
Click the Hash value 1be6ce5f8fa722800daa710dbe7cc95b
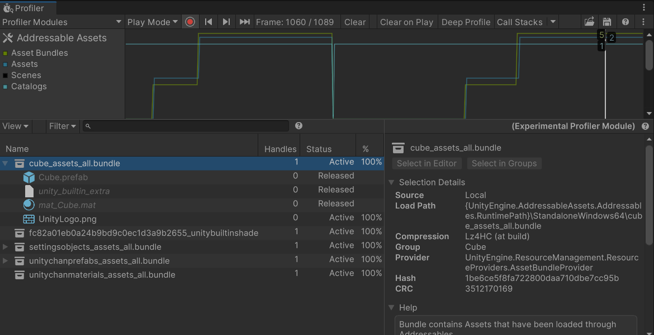click(x=542, y=278)
